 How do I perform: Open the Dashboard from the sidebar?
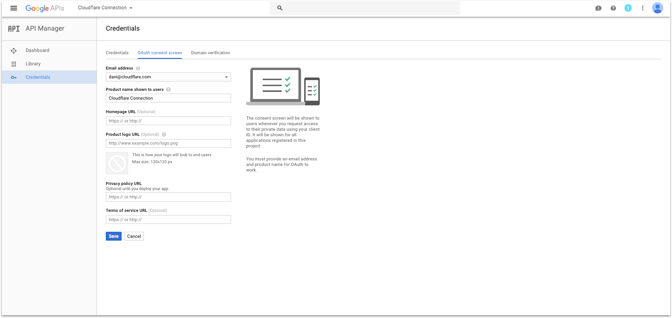37,50
